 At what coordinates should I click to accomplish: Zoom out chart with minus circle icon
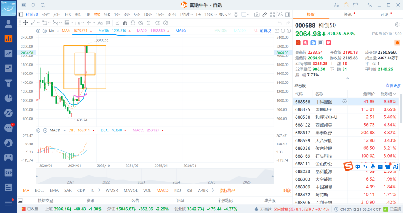283,31
